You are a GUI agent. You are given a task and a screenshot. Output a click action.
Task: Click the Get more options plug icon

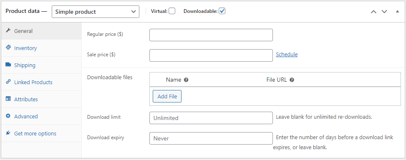tap(8, 133)
